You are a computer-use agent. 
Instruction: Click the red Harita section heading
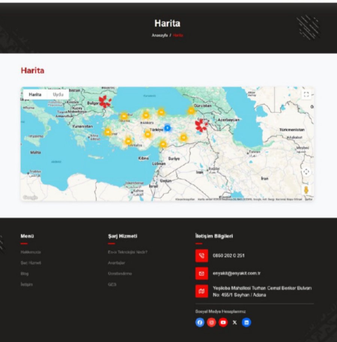33,70
